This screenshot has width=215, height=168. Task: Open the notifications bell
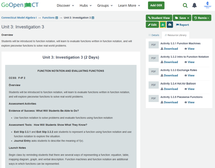coord(194,6)
